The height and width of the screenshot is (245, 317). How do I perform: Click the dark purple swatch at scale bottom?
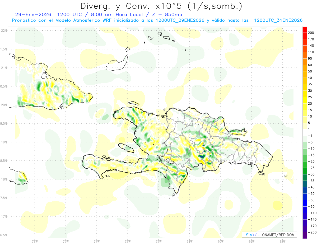point(305,235)
